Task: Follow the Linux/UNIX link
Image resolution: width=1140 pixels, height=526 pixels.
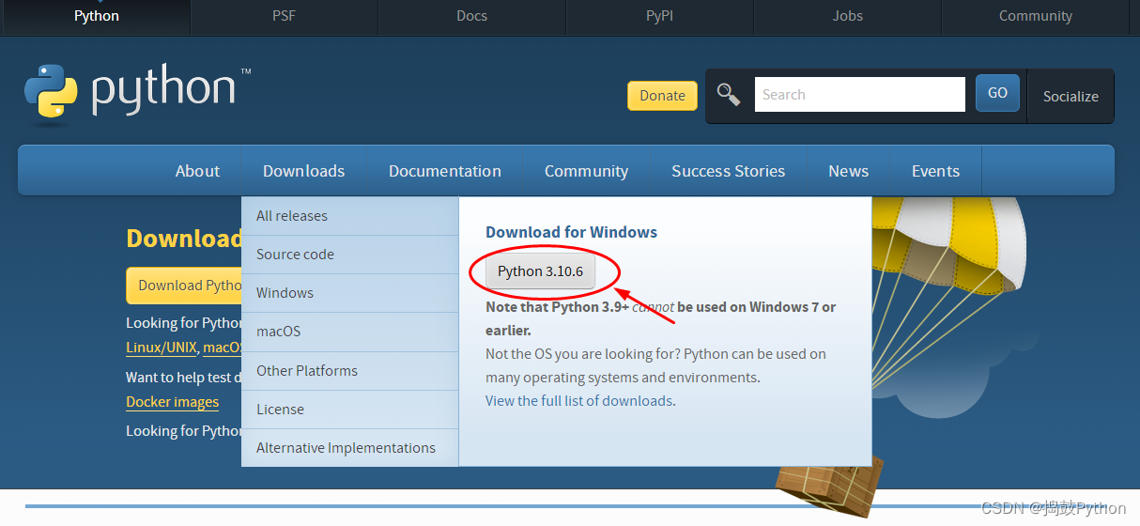Action: pos(162,348)
